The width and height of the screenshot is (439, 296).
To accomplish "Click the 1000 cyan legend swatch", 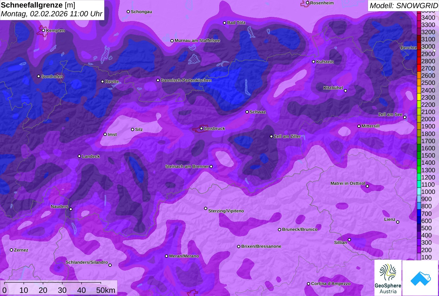I will (x=419, y=192).
